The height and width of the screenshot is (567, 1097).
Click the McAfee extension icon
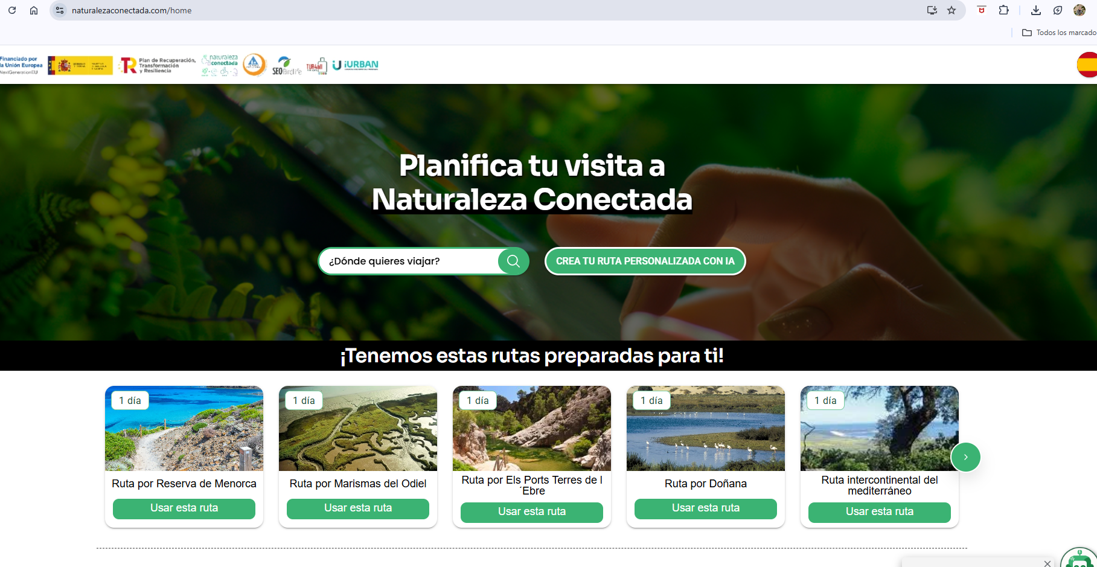pos(982,10)
